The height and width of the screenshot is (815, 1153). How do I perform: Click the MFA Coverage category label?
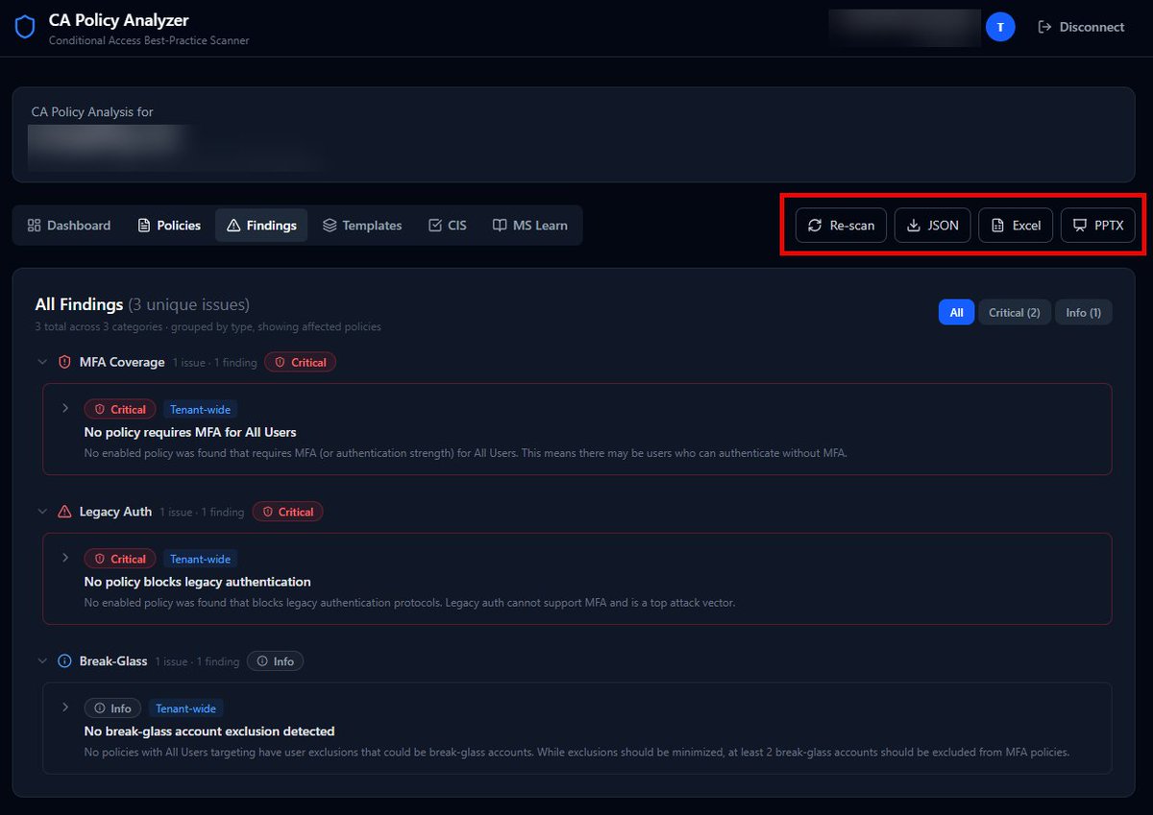122,362
